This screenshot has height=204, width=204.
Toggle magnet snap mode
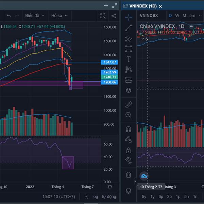(x=129, y=129)
